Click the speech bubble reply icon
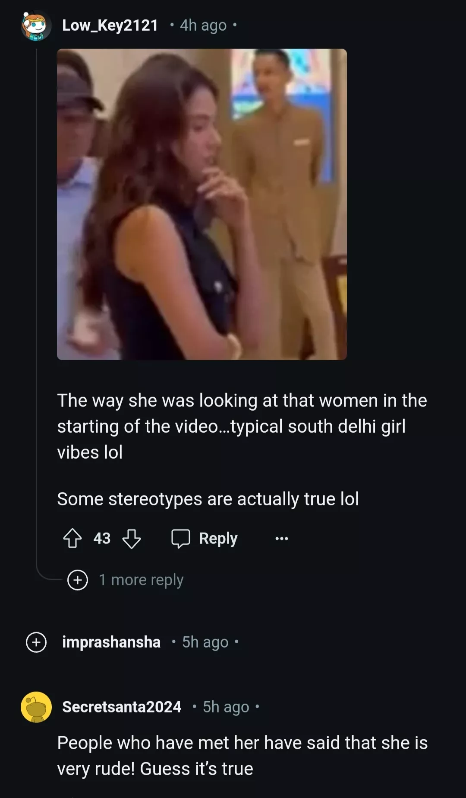Viewport: 466px width, 798px height. (x=180, y=539)
